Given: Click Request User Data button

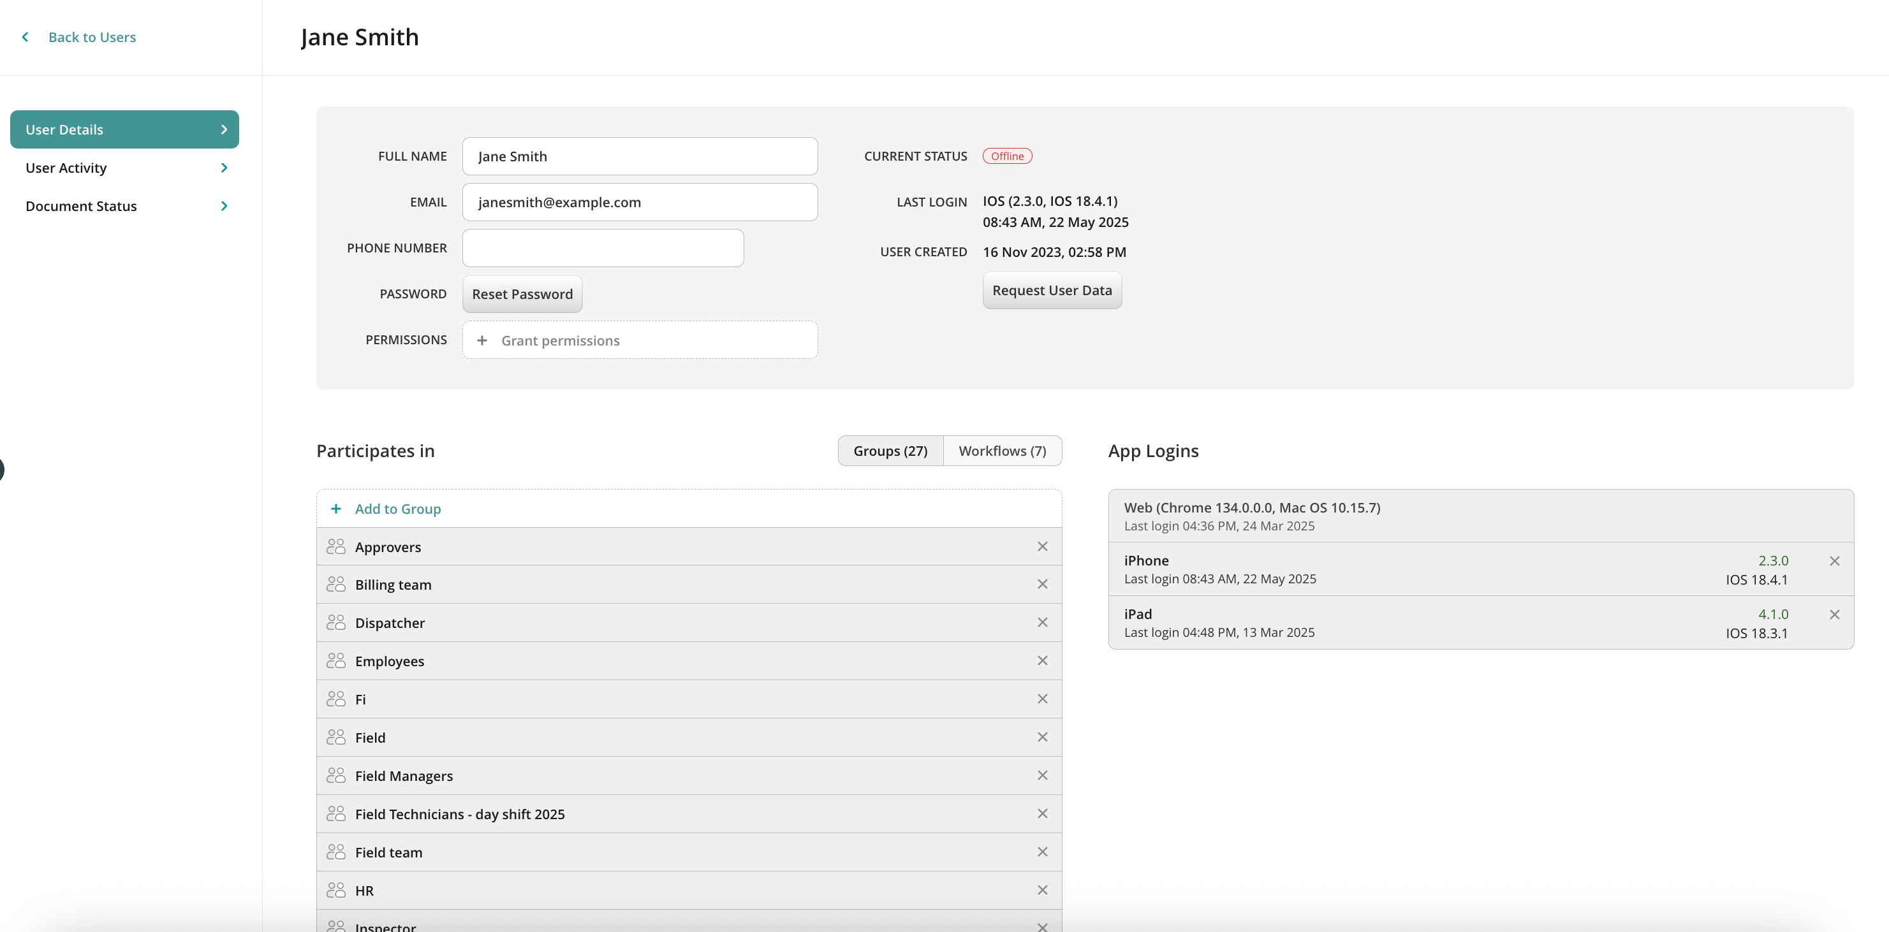Looking at the screenshot, I should click(x=1052, y=291).
